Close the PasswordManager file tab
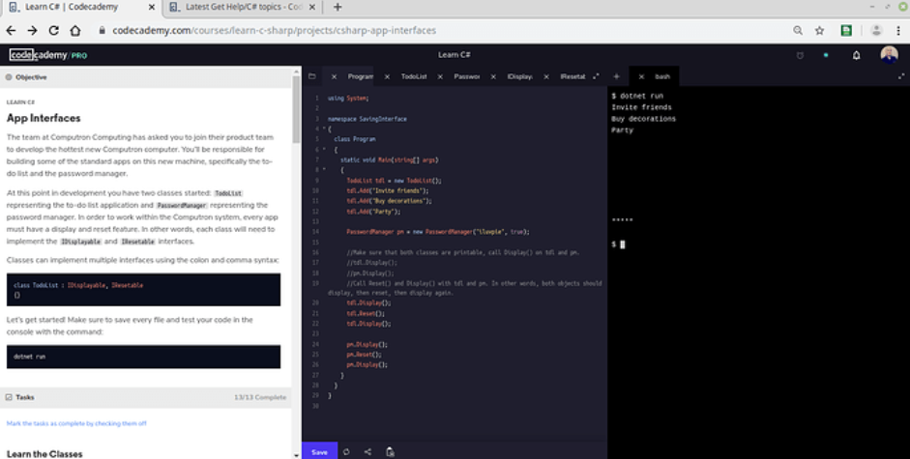Viewport: 910px width, 459px height. pyautogui.click(x=440, y=76)
